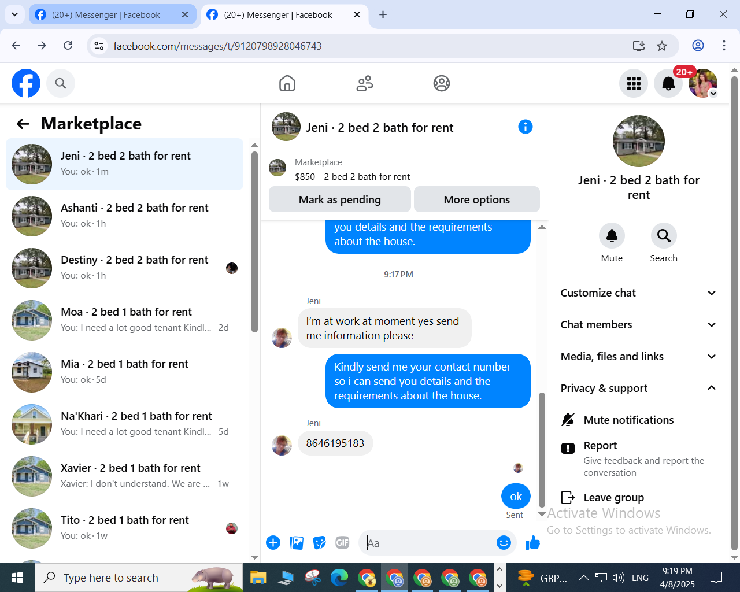
Task: Click the message text input field
Action: pos(428,543)
